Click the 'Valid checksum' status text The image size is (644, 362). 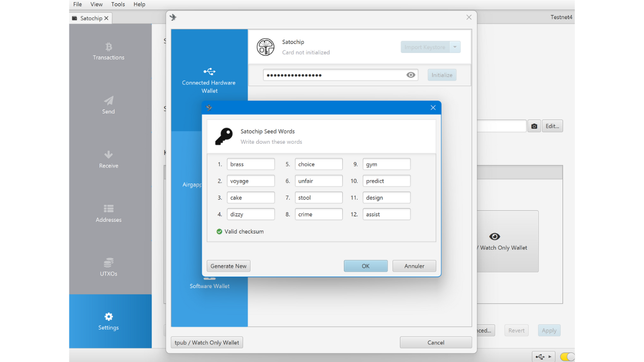(x=244, y=232)
